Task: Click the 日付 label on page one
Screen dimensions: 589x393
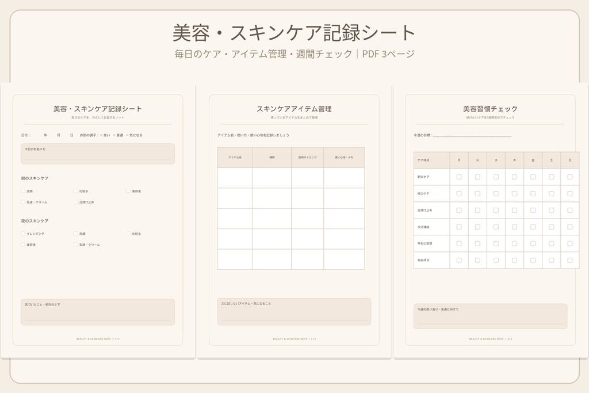Action: click(25, 135)
